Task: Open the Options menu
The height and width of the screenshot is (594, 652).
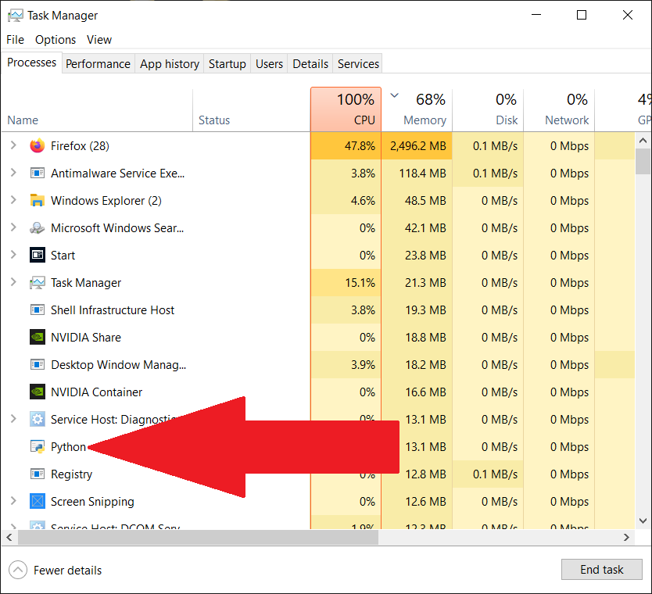Action: pyautogui.click(x=56, y=40)
